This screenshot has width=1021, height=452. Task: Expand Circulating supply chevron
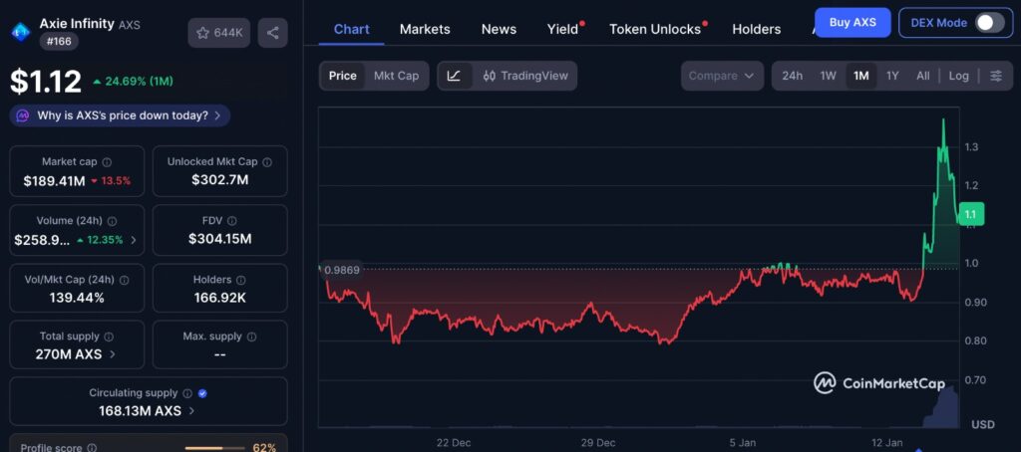pyautogui.click(x=192, y=411)
